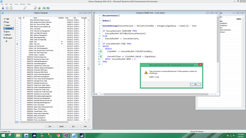This screenshot has width=246, height=138.
Task: Open the File menu
Action: point(2,4)
